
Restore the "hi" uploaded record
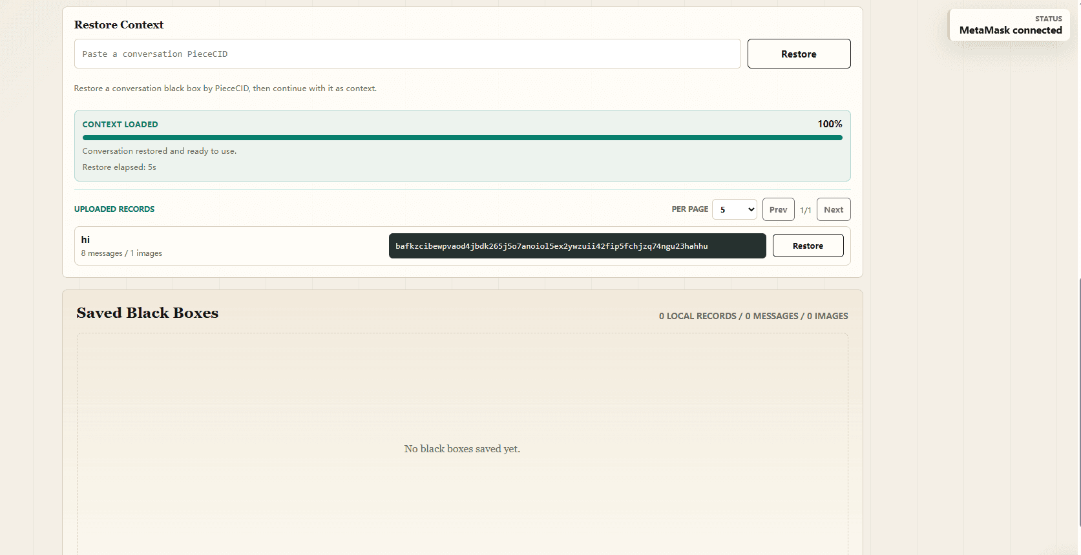tap(808, 246)
